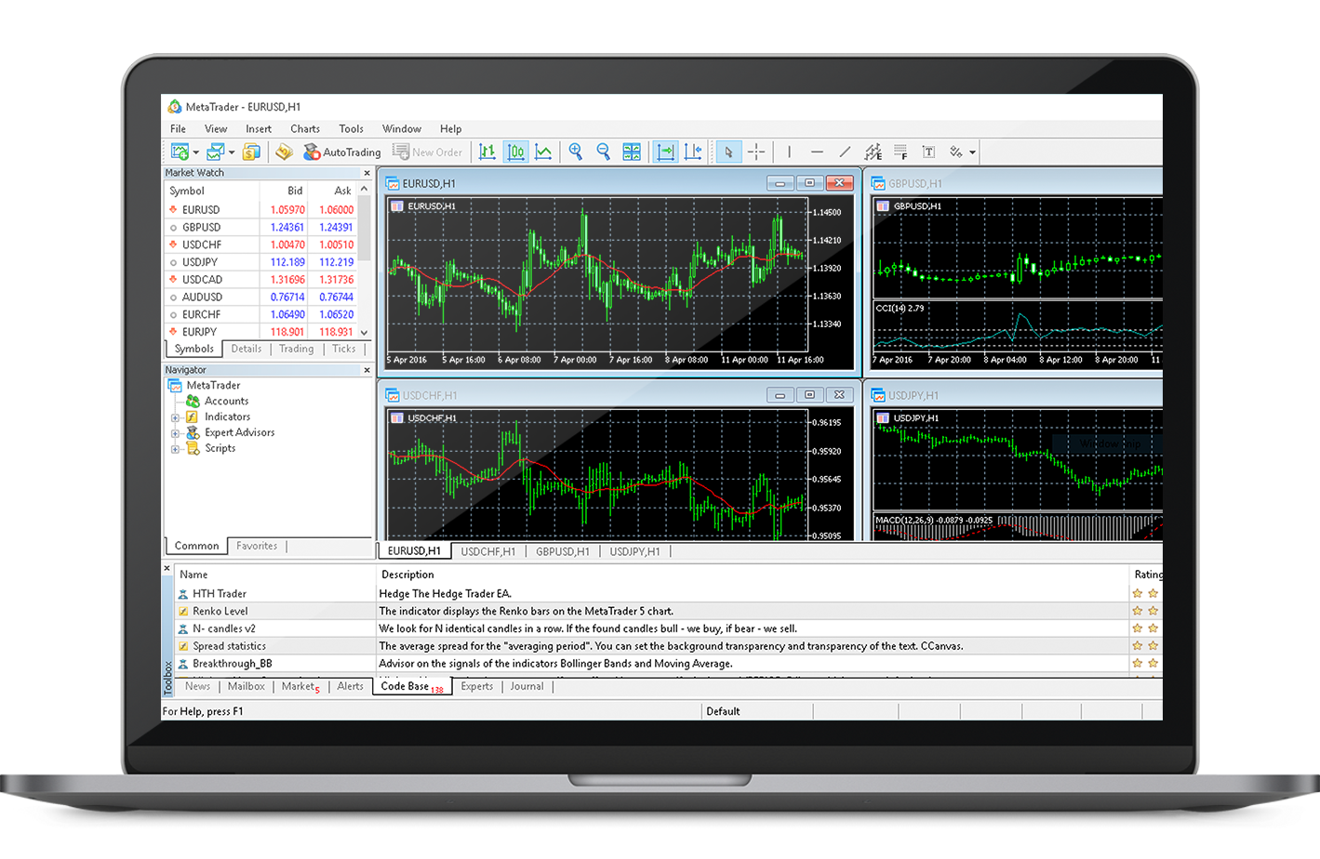Select the Cursor arrow tool
Viewport: 1320px width, 859px height.
pos(729,152)
